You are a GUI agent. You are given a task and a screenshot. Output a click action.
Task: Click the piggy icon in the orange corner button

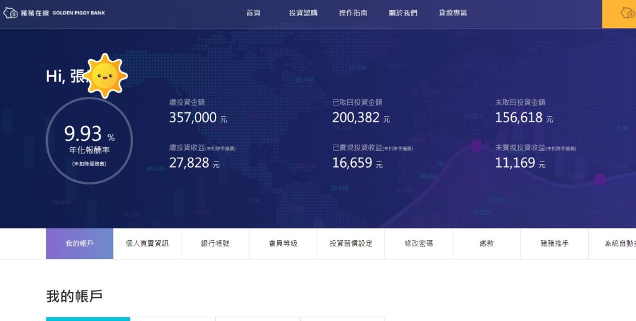point(626,13)
